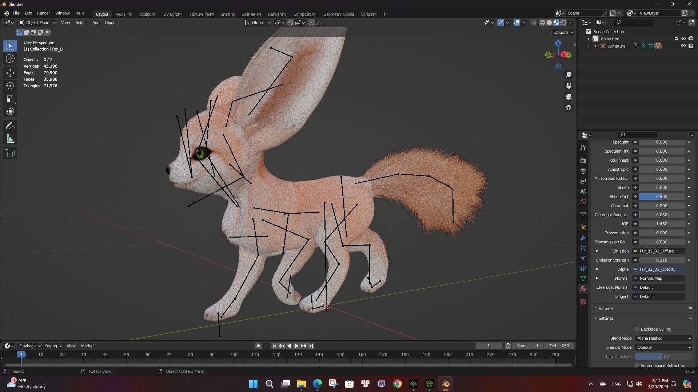Open the Object Data properties tab

[x=583, y=279]
